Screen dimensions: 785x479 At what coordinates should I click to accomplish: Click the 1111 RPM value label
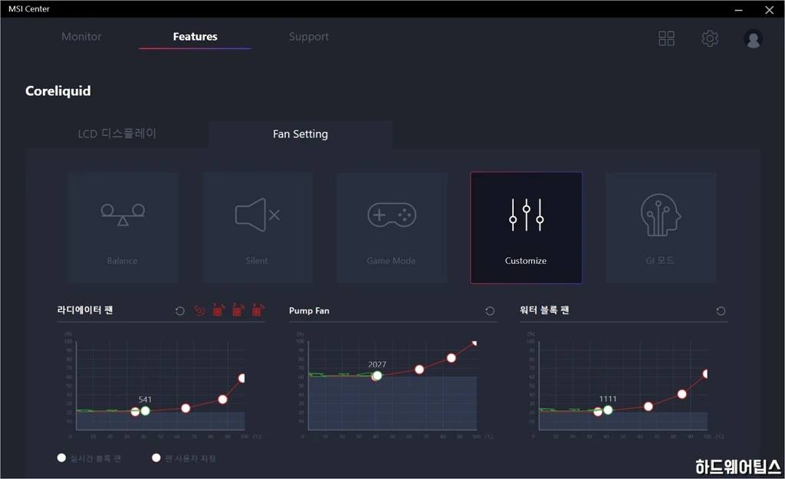(x=608, y=399)
